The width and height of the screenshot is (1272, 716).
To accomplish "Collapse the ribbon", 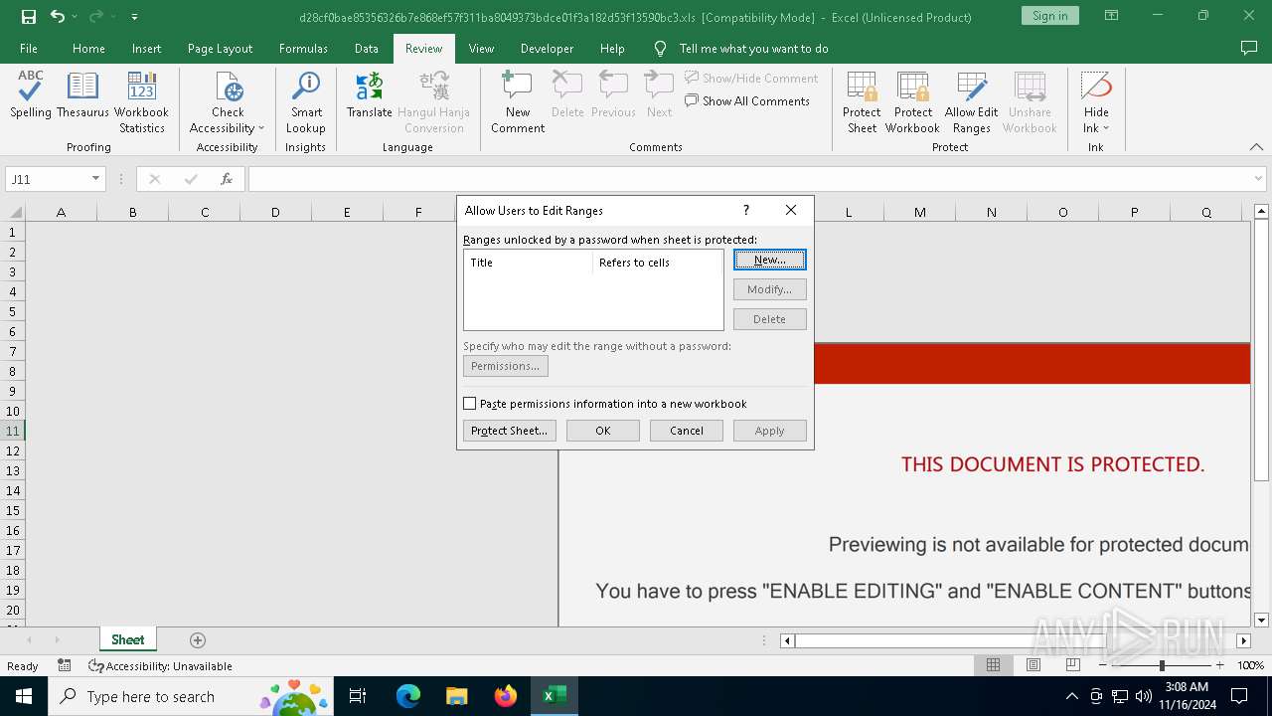I will (1256, 147).
